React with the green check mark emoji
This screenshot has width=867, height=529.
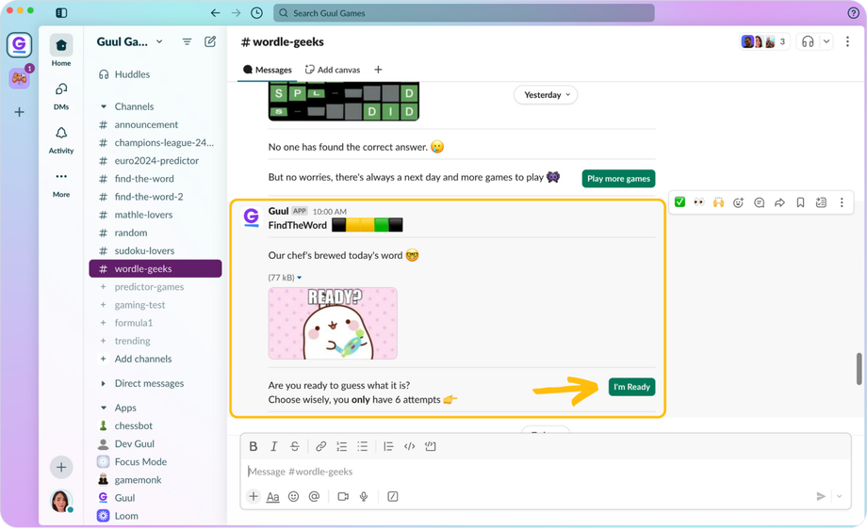(680, 202)
